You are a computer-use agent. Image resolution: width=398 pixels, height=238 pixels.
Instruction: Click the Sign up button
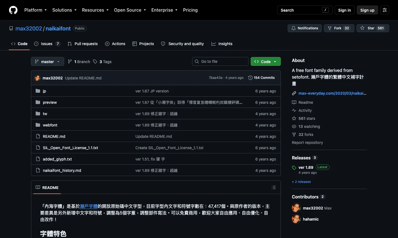pos(367,10)
